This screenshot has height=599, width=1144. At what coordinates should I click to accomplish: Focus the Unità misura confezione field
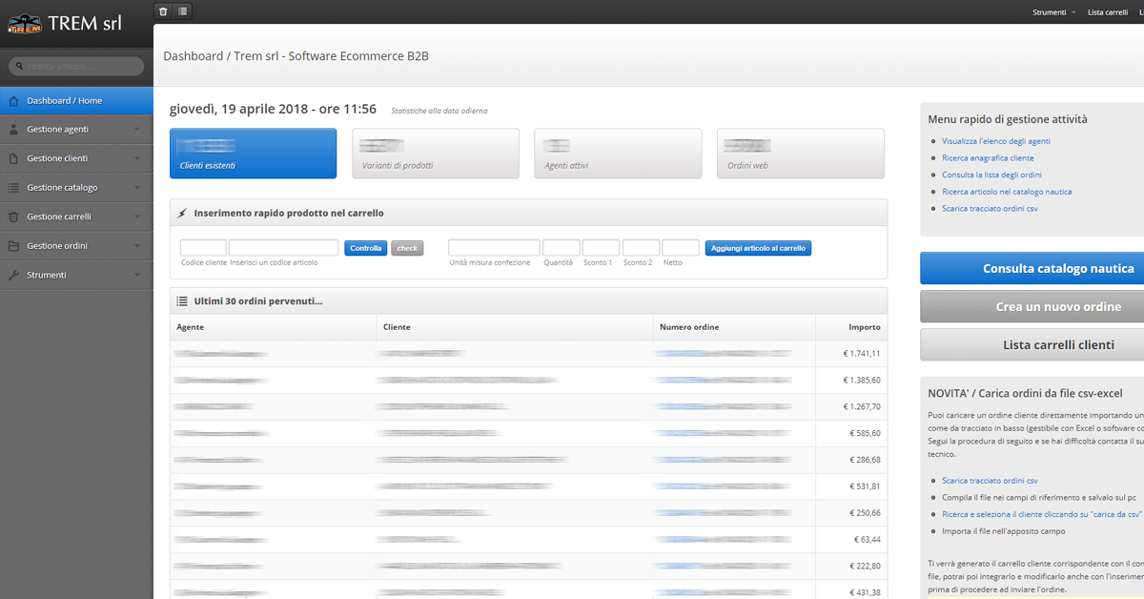click(494, 248)
